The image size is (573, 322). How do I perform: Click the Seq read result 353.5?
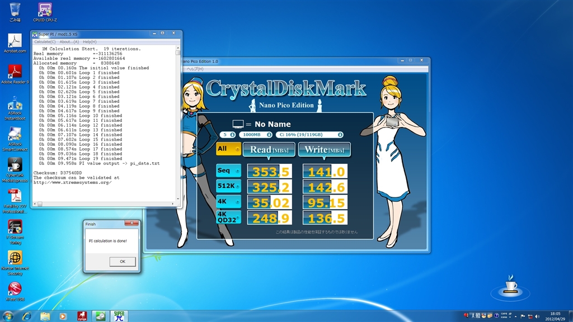click(x=270, y=171)
